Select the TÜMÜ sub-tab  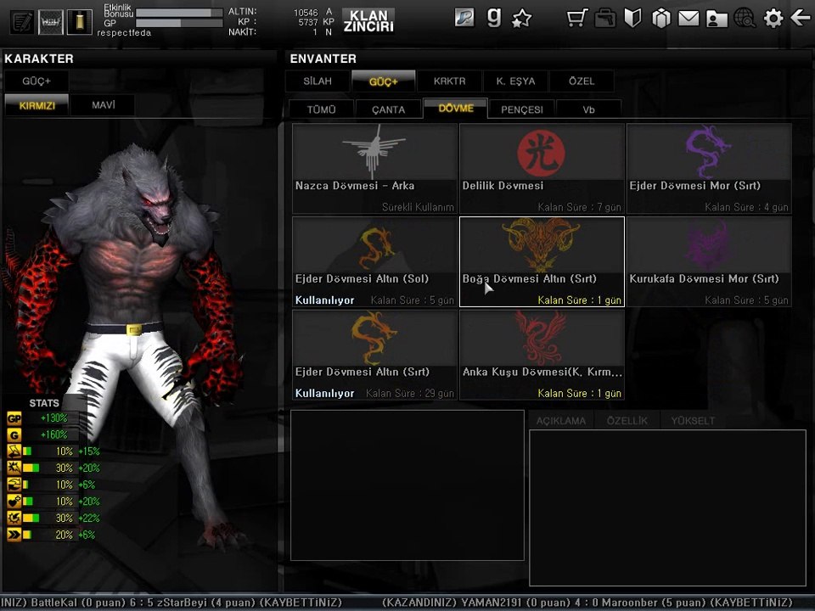[321, 109]
